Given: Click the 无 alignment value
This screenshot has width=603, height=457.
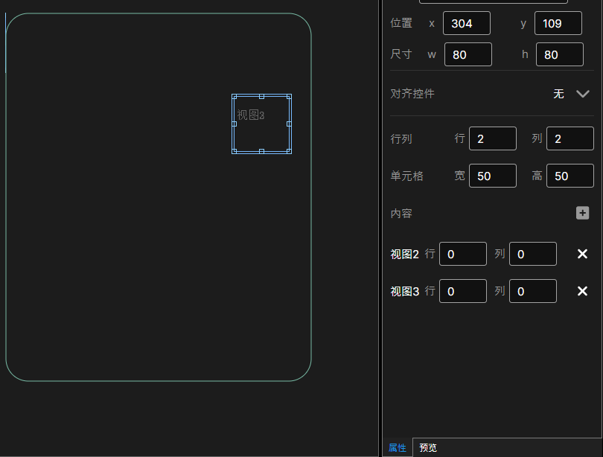Looking at the screenshot, I should click(558, 94).
